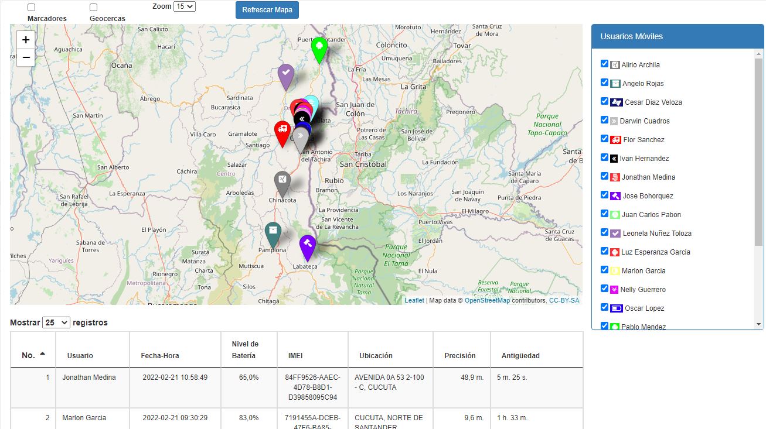Zoom in the map with plus button
This screenshot has height=429, width=766.
26,40
